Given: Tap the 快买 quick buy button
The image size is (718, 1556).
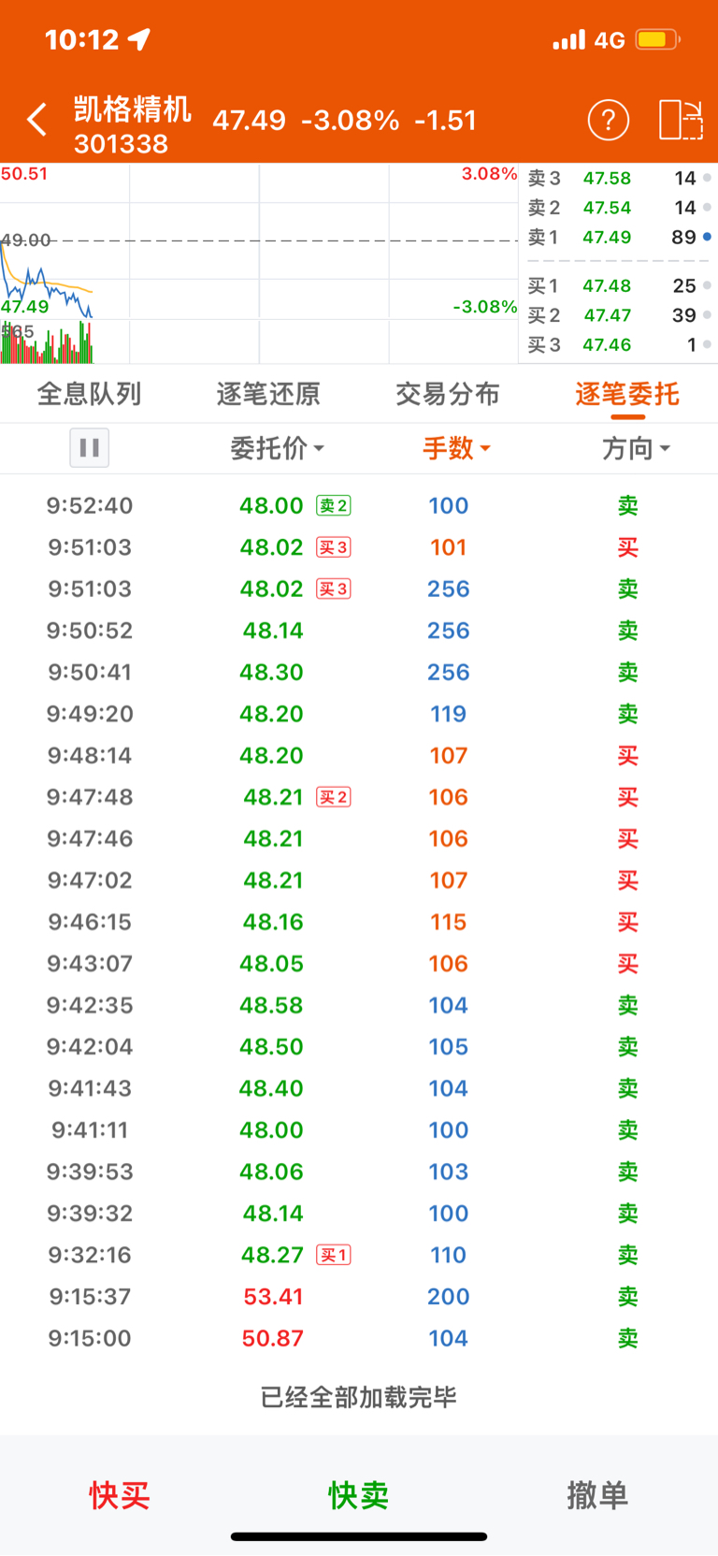Looking at the screenshot, I should pos(120,1495).
